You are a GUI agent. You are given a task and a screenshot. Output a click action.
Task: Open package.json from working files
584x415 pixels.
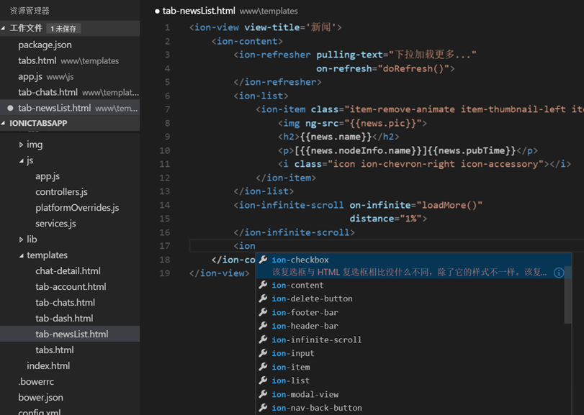[x=70, y=45]
